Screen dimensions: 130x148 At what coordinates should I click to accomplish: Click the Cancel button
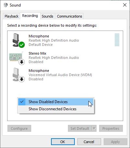point(89,142)
